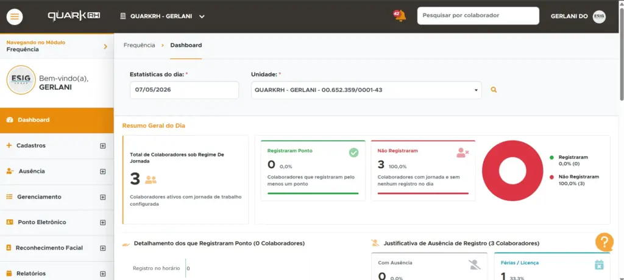Image resolution: width=624 pixels, height=280 pixels.
Task: Click the Não Registraram card
Action: [x=423, y=170]
